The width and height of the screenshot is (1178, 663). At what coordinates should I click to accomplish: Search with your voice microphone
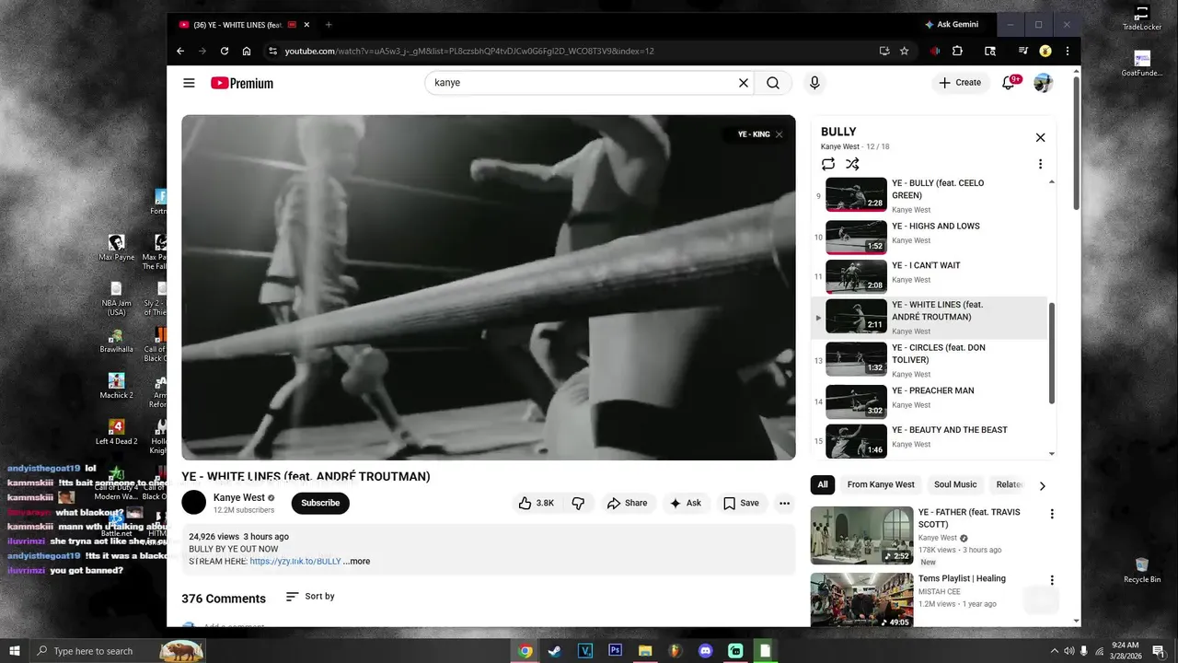[x=814, y=83]
